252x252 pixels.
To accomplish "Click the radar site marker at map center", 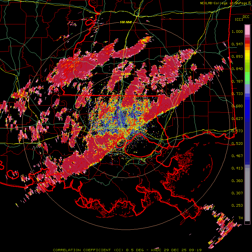I will [126, 126].
